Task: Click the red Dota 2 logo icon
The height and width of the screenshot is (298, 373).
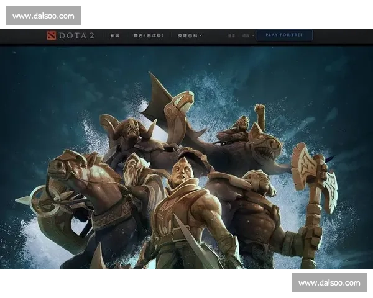Action: click(51, 35)
